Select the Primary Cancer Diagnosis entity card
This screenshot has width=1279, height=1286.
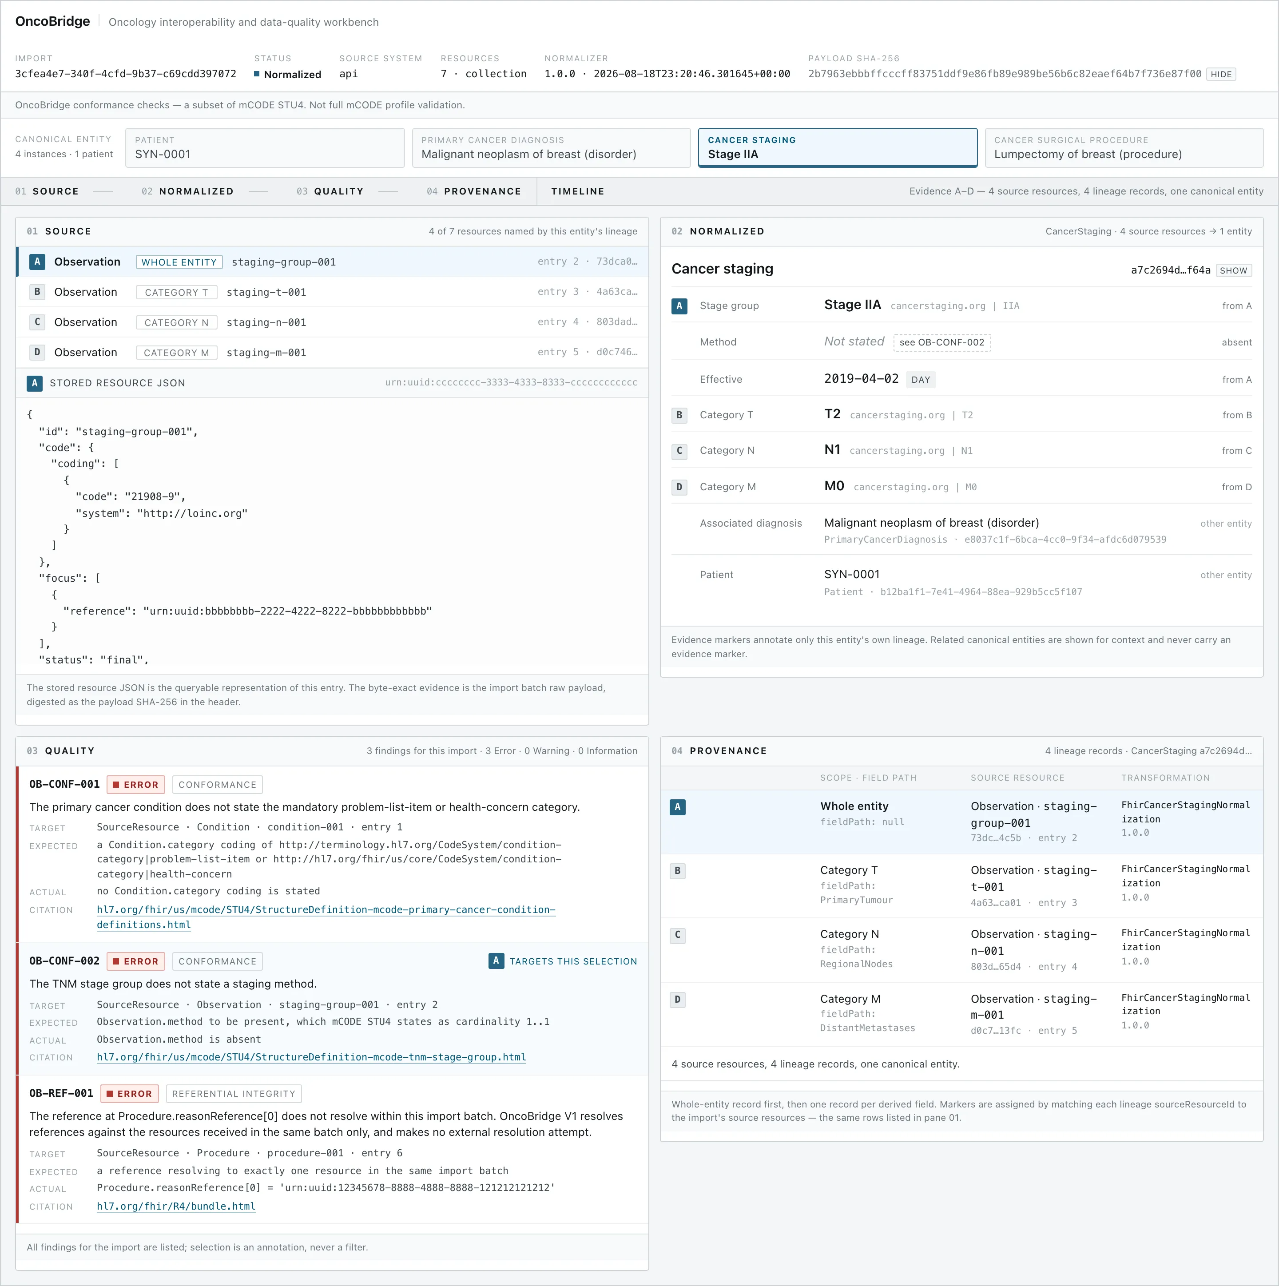pos(551,148)
